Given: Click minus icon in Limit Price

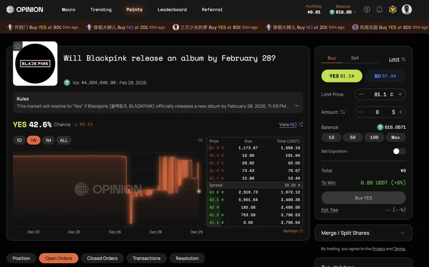Looking at the screenshot, I should [x=361, y=94].
